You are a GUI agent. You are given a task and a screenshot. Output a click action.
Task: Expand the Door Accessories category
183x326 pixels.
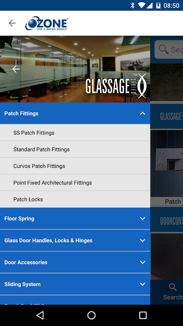point(75,262)
